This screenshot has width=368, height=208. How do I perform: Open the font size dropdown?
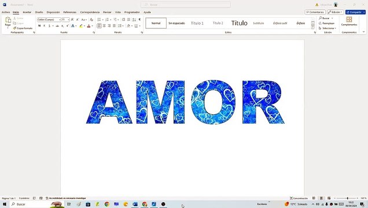(x=68, y=20)
